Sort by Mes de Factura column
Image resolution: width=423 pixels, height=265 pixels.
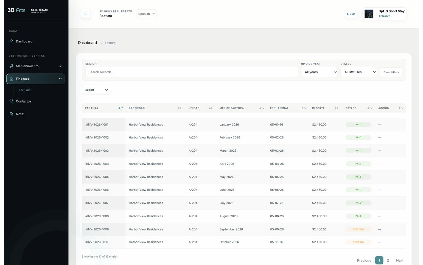262,108
